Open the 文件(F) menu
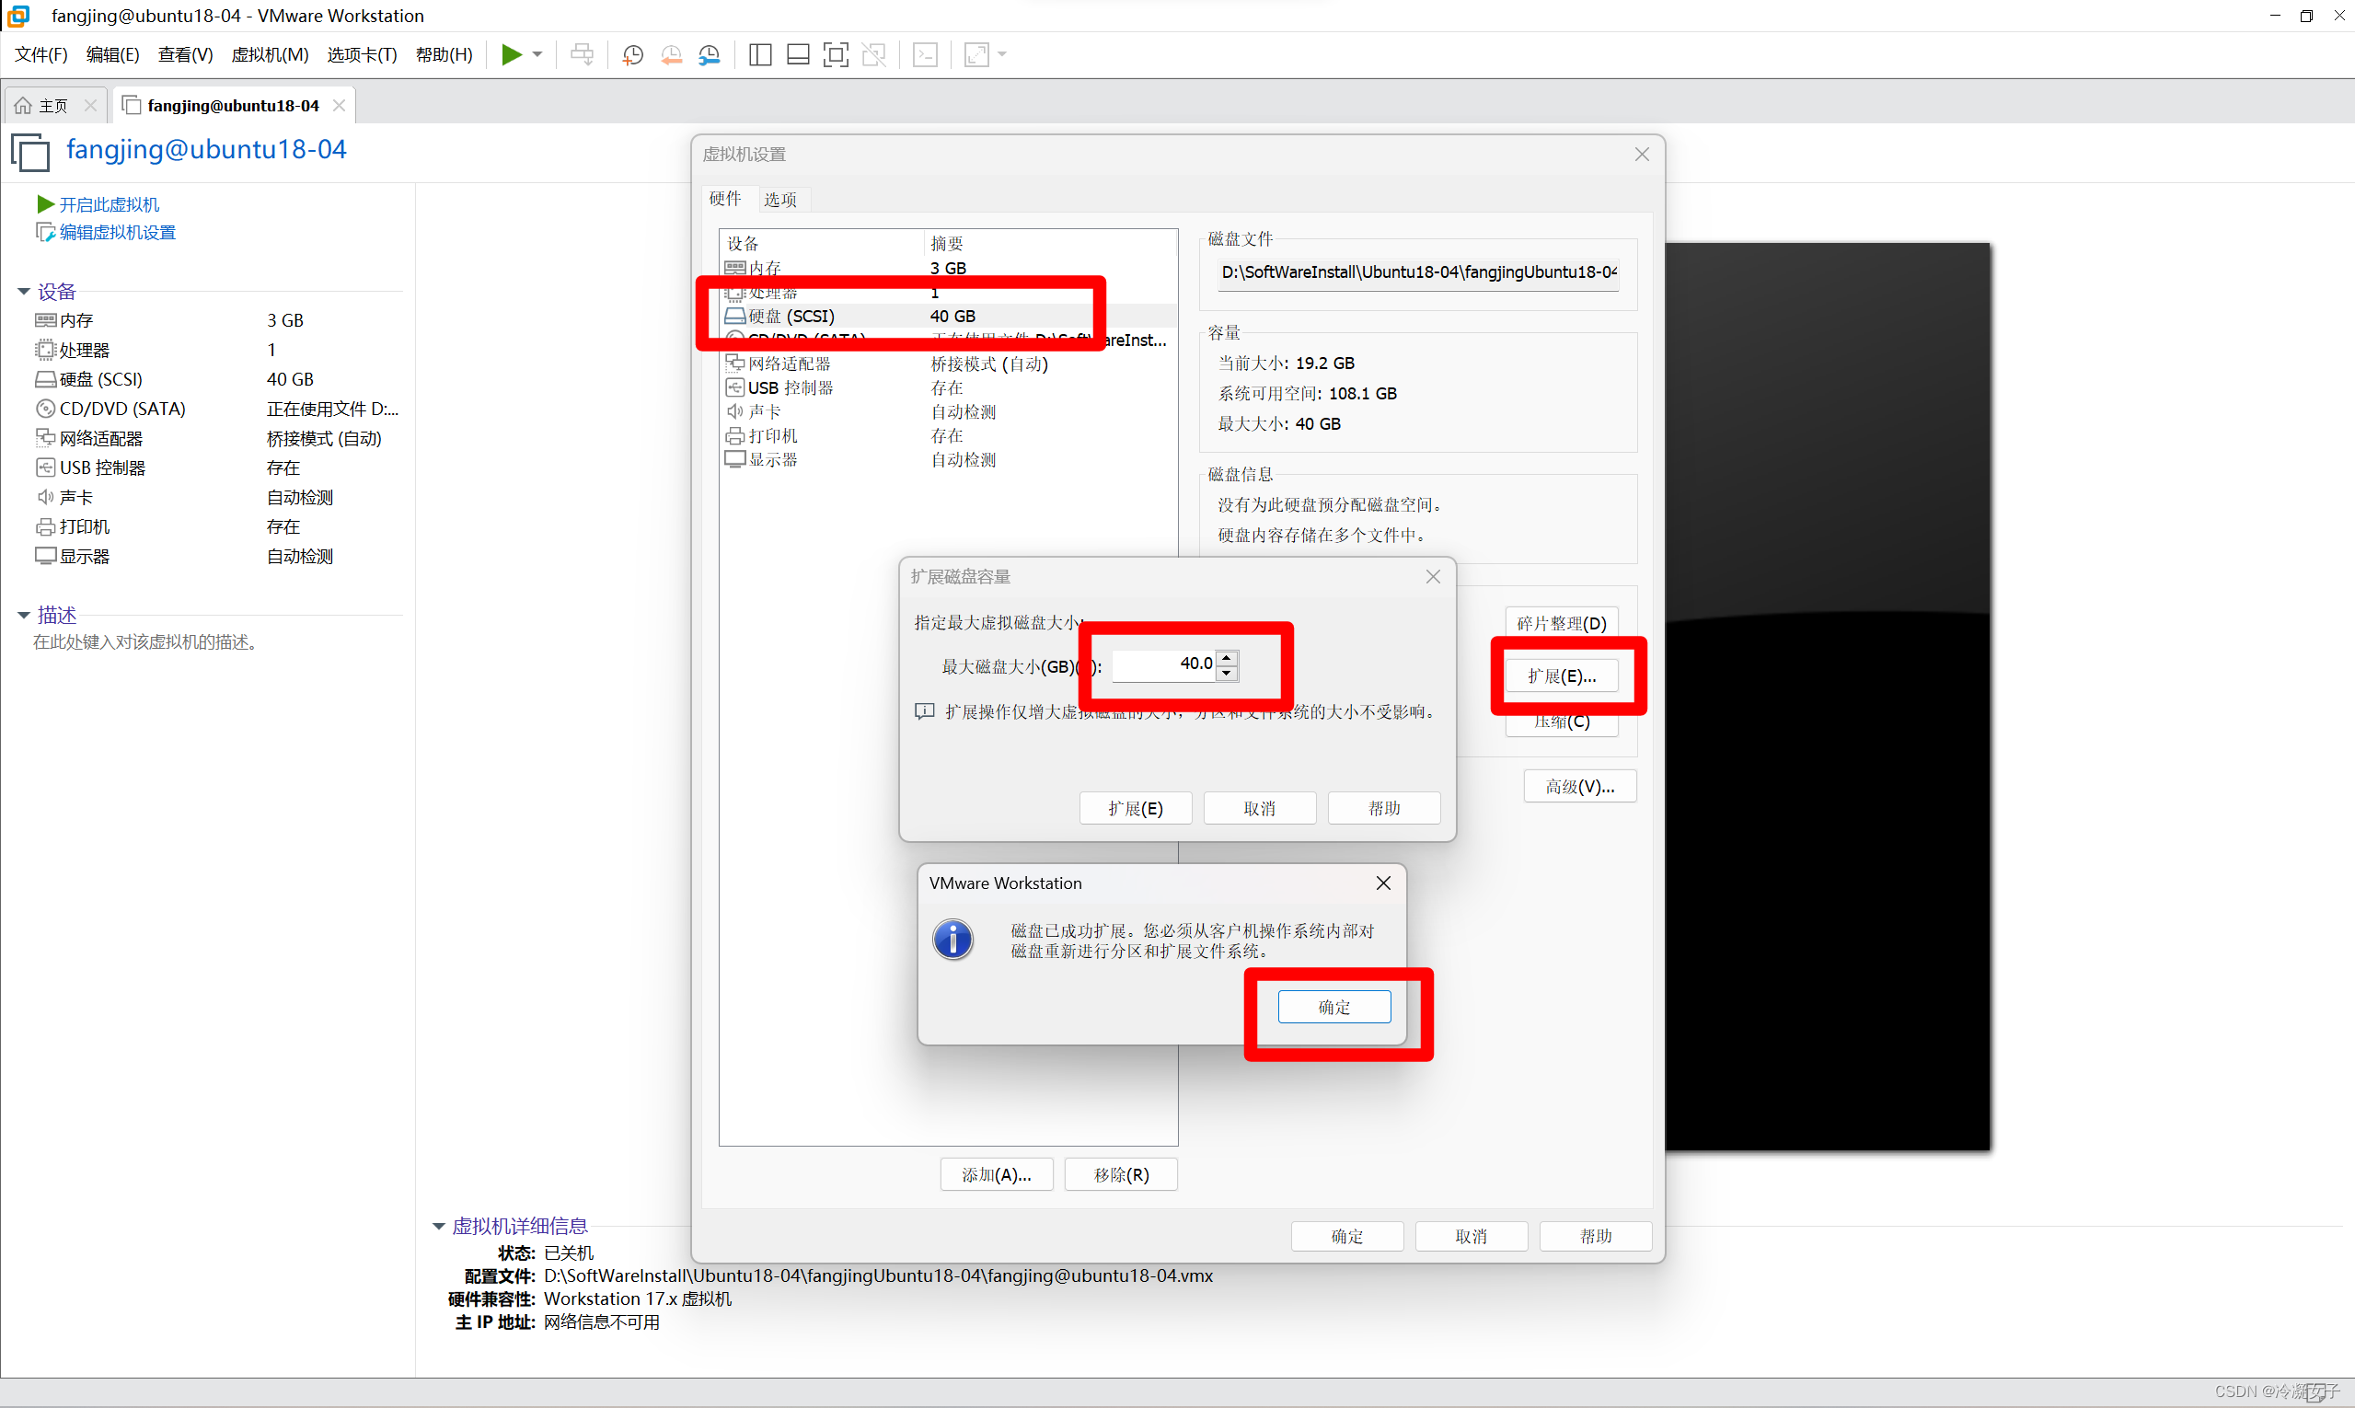2355x1408 pixels. coord(41,54)
